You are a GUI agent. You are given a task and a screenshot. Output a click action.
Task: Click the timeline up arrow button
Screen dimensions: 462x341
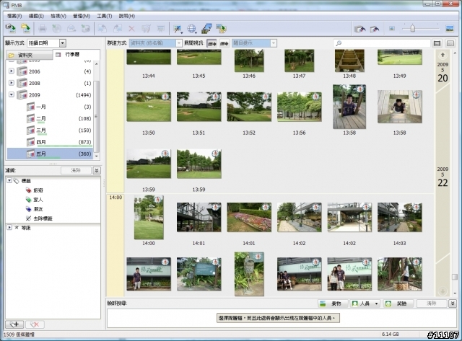(443, 55)
